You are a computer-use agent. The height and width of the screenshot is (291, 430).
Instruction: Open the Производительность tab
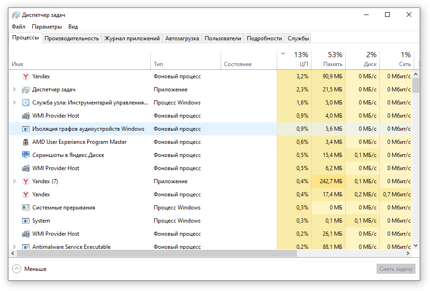pyautogui.click(x=72, y=38)
